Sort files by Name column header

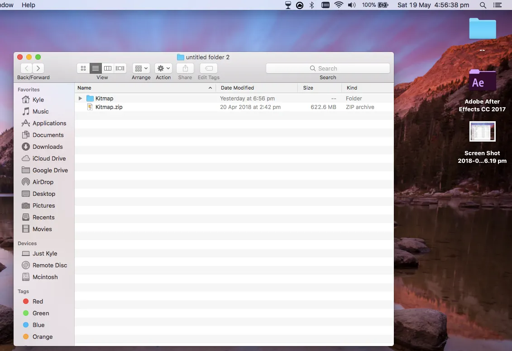pyautogui.click(x=85, y=88)
